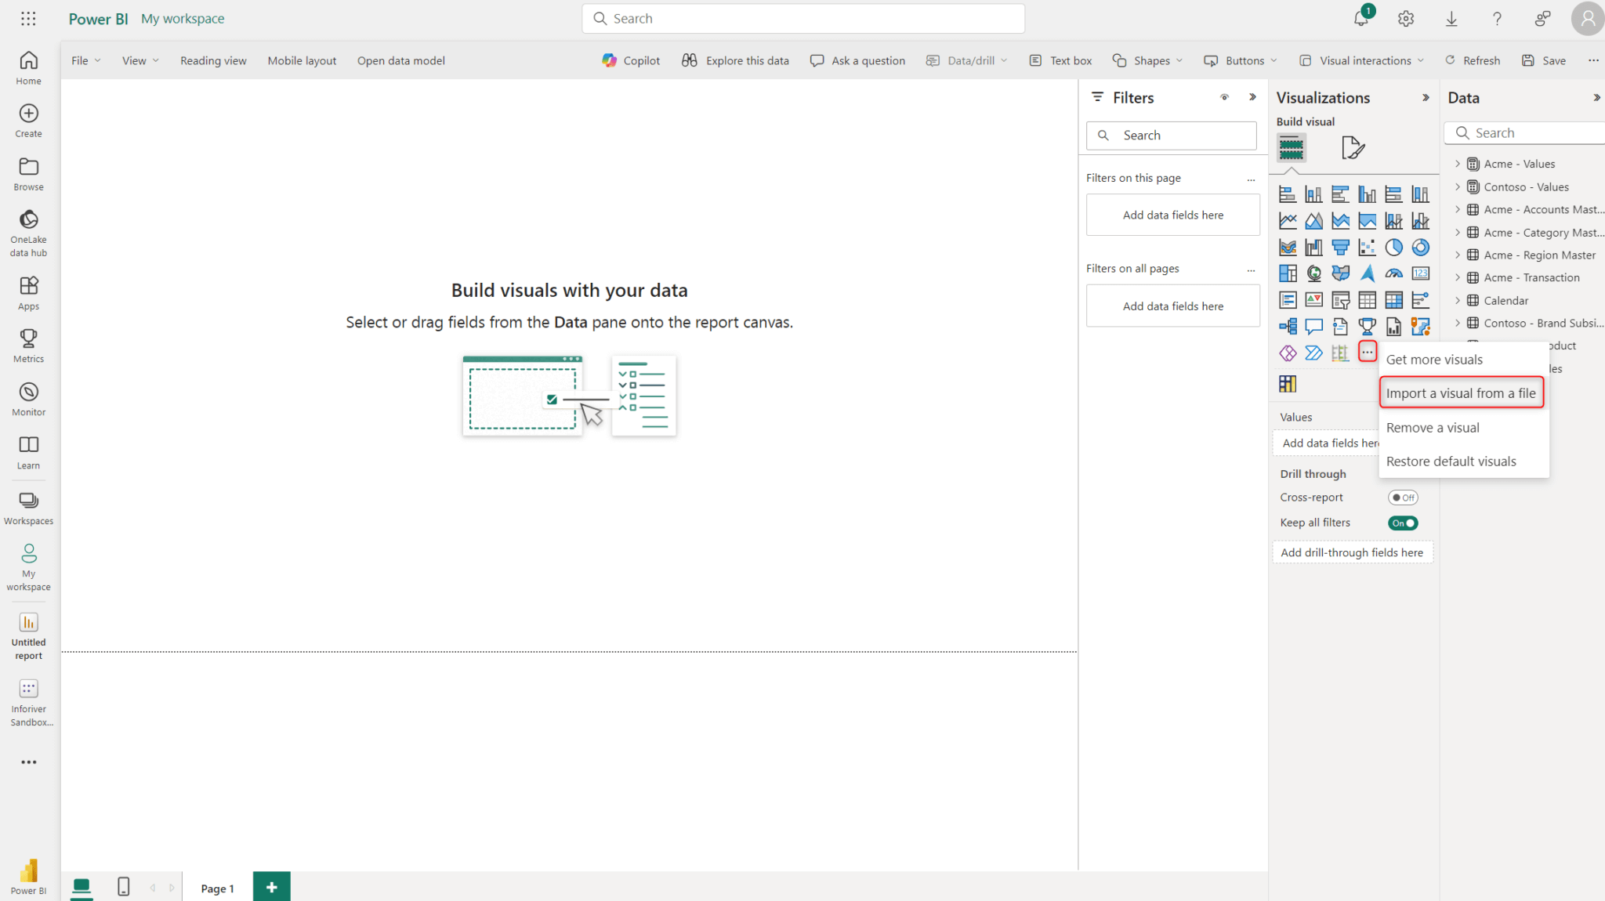The image size is (1605, 901).
Task: Open the Metrics section in sidebar
Action: 28,343
